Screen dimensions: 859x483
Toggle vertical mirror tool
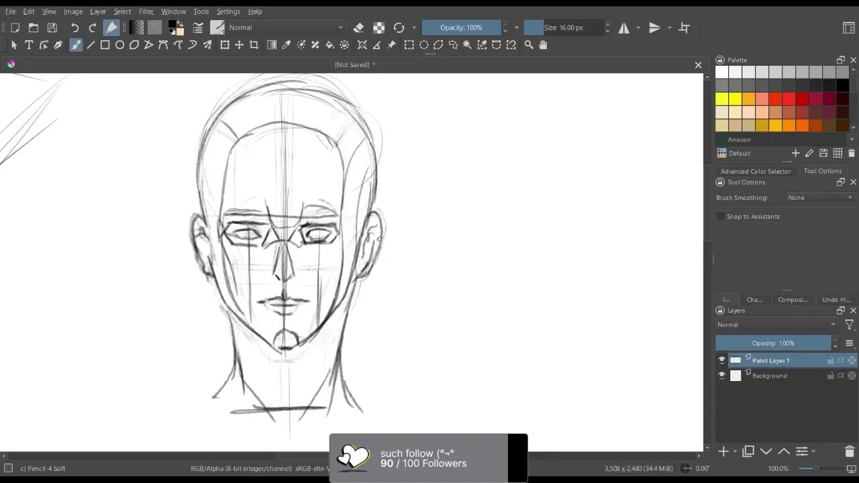click(655, 28)
